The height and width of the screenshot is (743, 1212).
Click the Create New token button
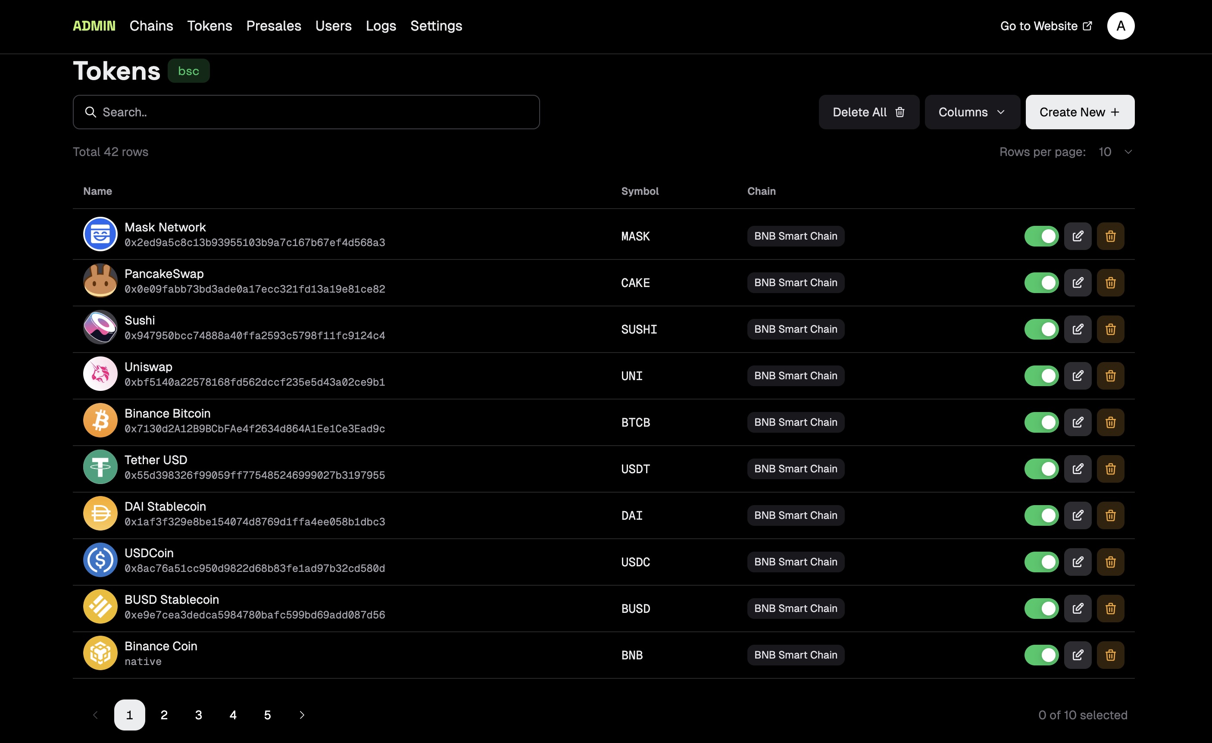1080,112
